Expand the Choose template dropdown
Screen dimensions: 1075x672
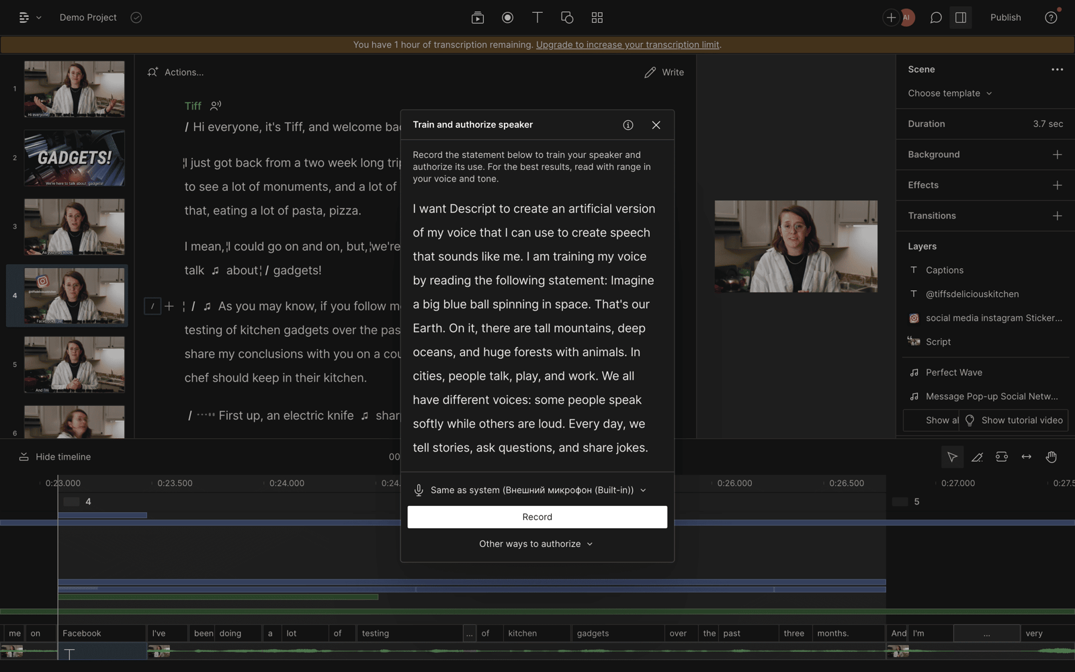pyautogui.click(x=950, y=93)
